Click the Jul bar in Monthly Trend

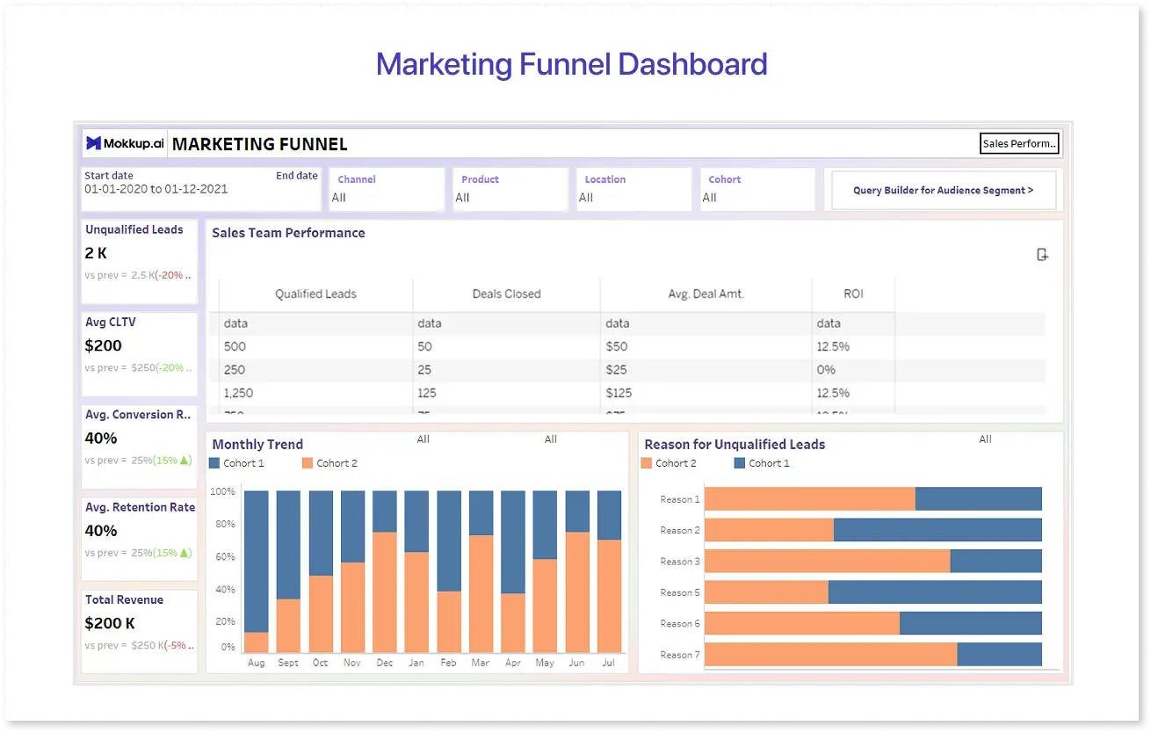coord(610,571)
